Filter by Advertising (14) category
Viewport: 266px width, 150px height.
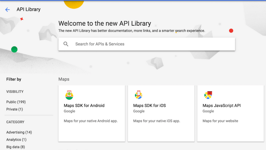click(19, 132)
